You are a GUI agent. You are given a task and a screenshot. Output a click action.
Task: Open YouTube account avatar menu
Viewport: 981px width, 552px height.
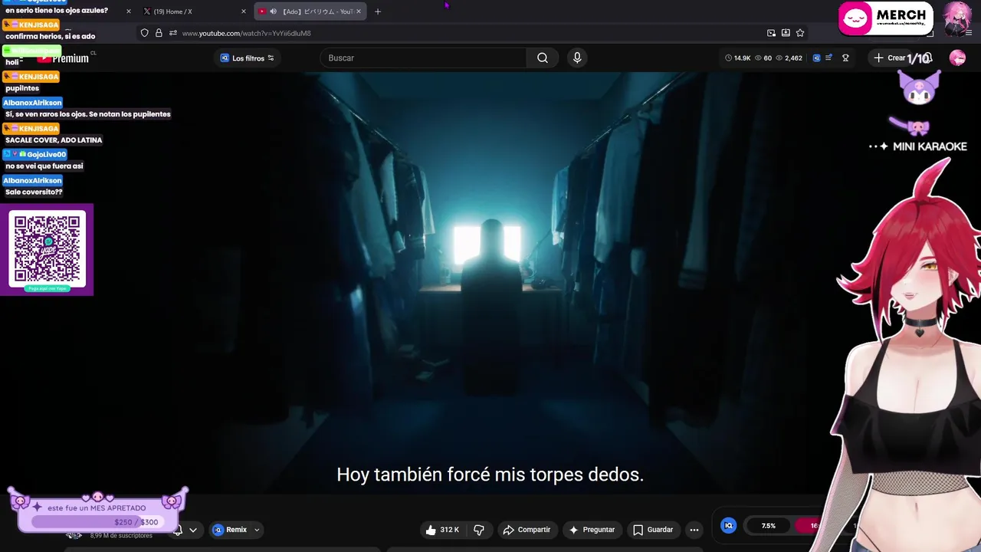[x=957, y=58]
